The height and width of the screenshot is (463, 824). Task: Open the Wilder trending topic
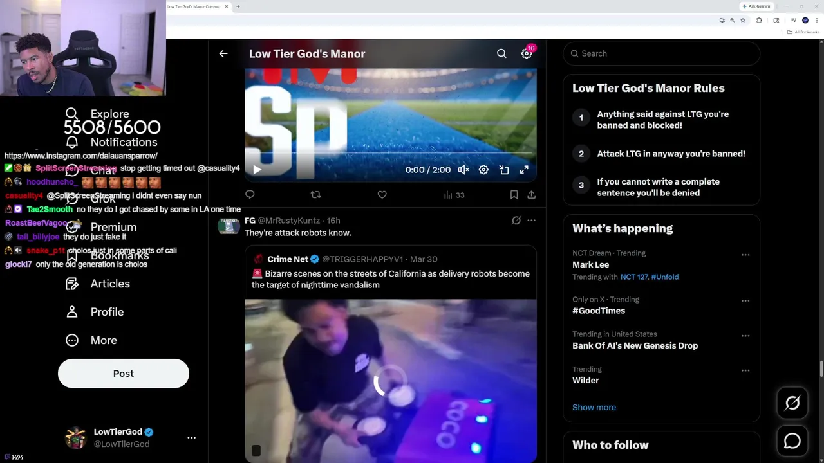(586, 380)
